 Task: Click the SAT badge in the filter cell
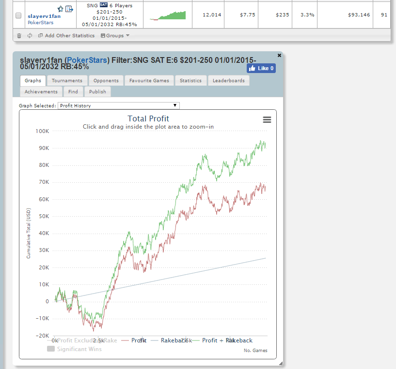[x=104, y=5]
